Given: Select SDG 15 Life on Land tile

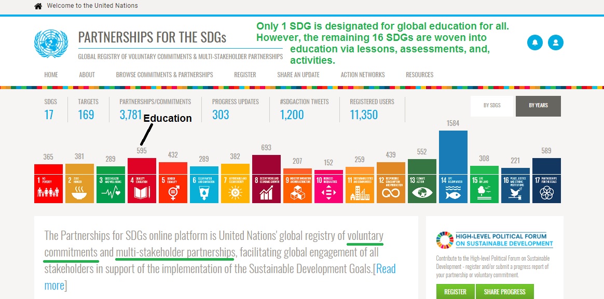Looking at the screenshot, I should [x=484, y=188].
